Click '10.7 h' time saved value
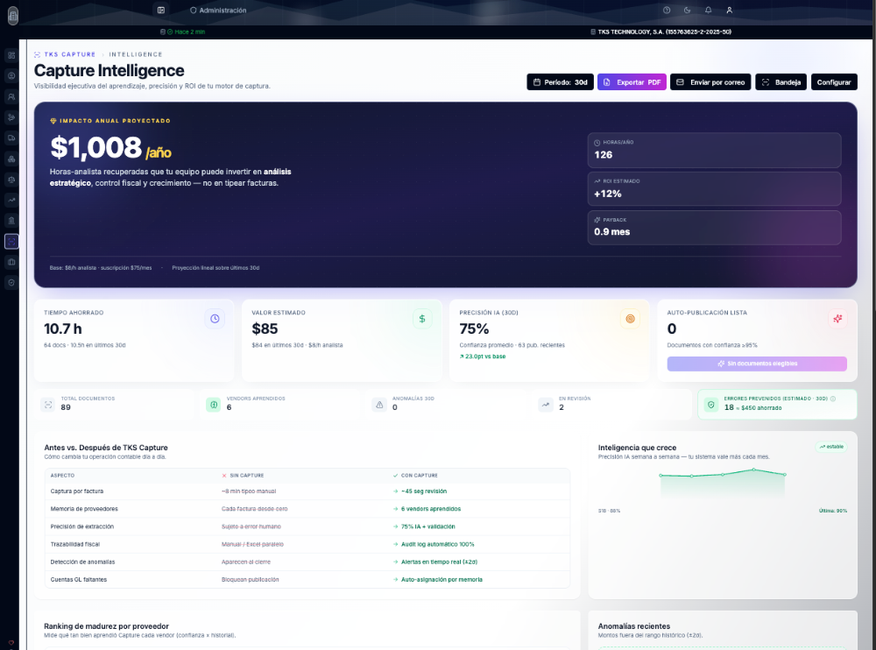Screen dimensions: 876x650 63,329
